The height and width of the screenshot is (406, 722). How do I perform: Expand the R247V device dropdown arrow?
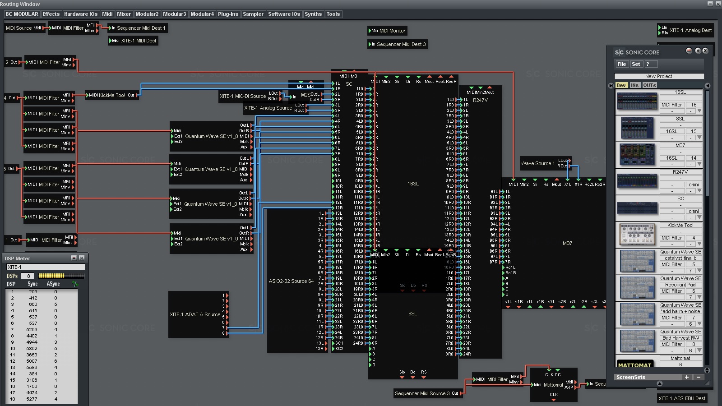[x=699, y=191]
